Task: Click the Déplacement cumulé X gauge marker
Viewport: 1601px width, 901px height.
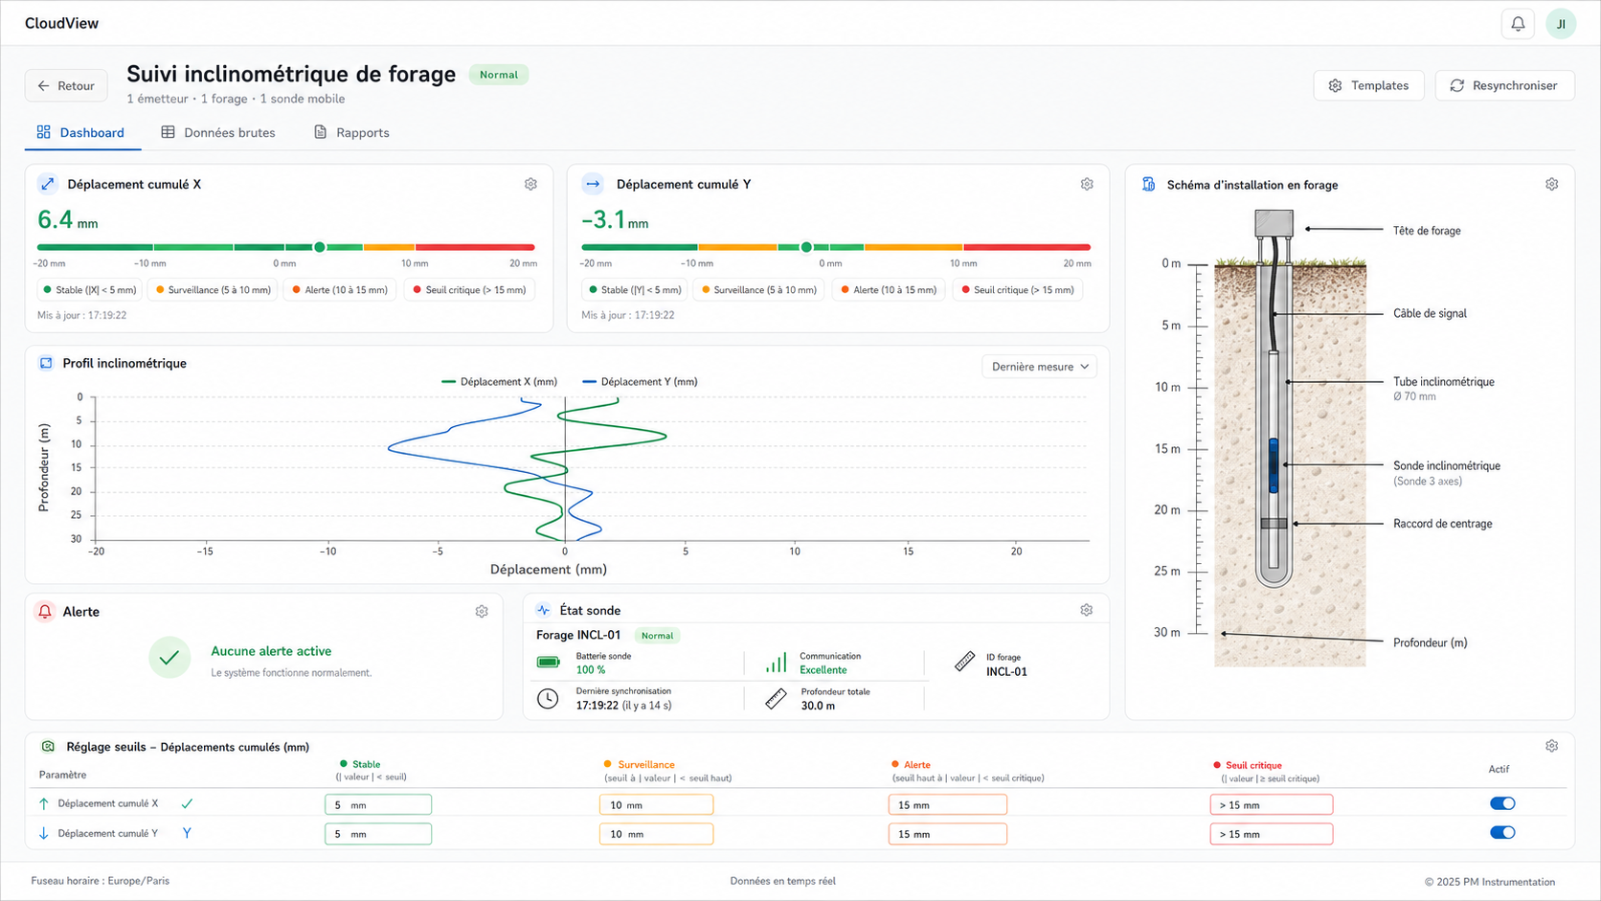Action: point(320,247)
